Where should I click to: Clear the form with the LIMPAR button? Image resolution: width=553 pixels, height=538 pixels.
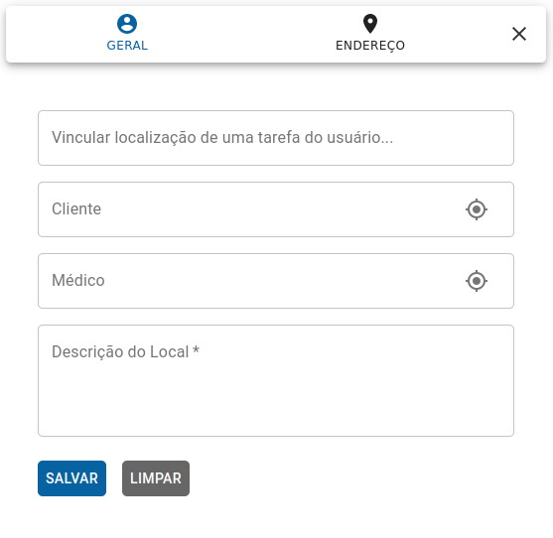156,478
